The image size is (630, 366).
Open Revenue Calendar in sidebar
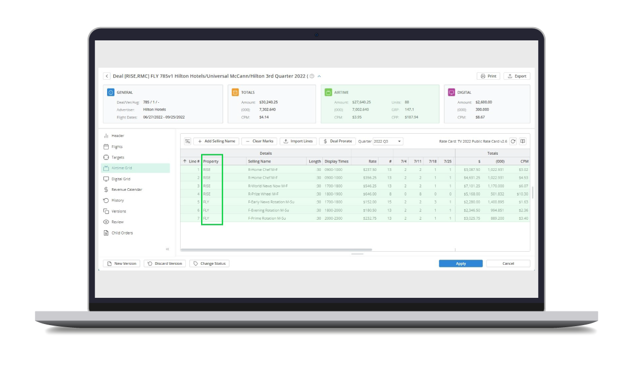135,190
